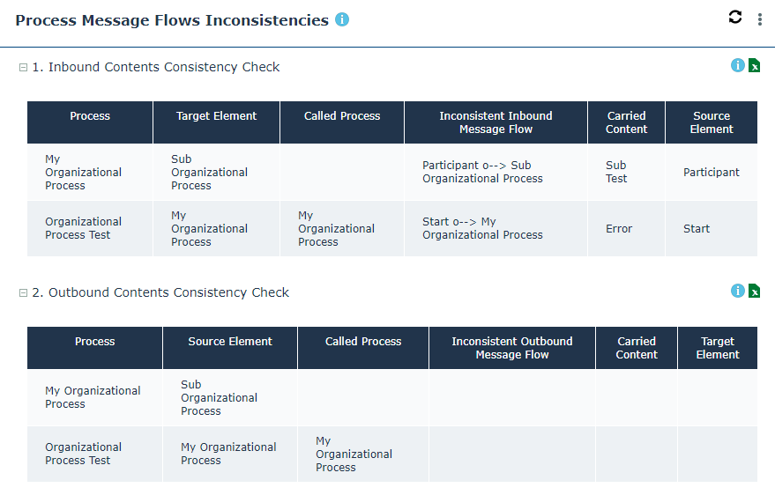Click the outbound table Source Element header
Screen dimensions: 775x495
tap(230, 342)
